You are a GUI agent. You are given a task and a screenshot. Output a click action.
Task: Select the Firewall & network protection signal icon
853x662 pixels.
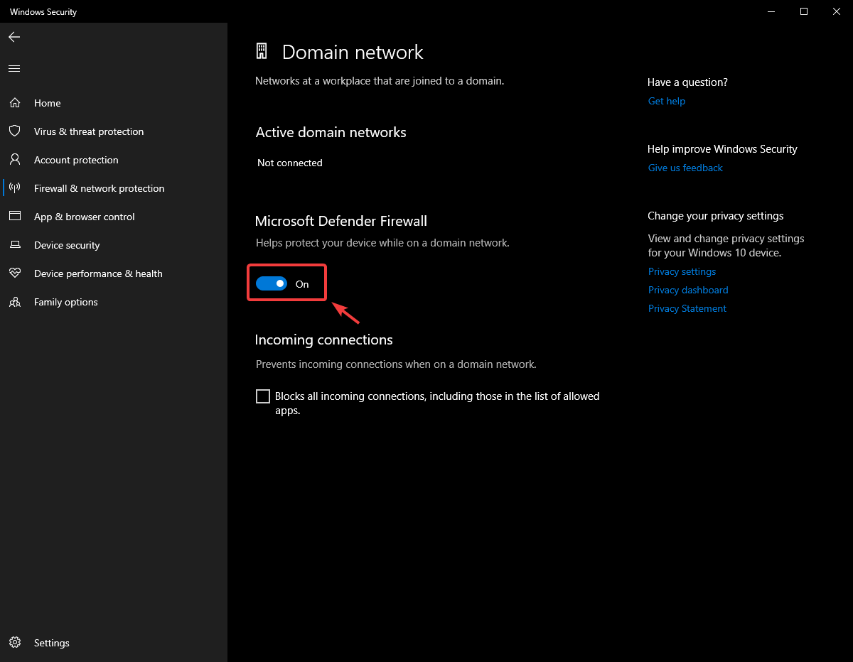coord(16,188)
